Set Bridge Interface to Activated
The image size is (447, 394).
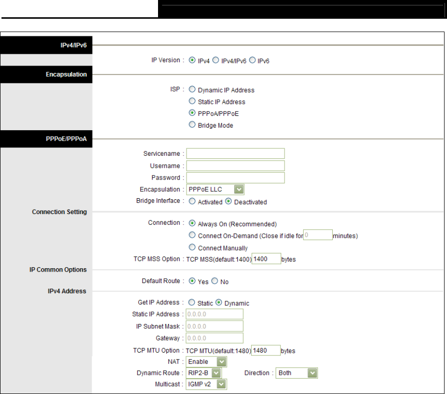point(192,201)
